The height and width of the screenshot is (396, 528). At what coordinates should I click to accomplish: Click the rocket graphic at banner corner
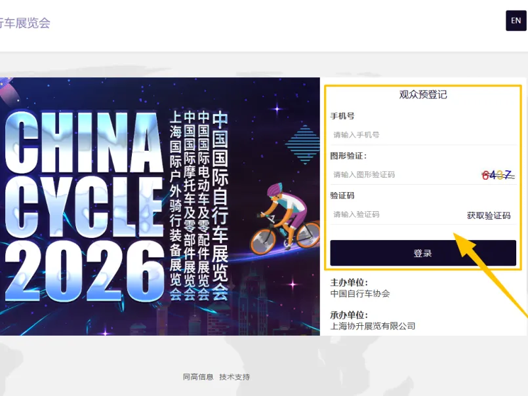[x=9, y=89]
